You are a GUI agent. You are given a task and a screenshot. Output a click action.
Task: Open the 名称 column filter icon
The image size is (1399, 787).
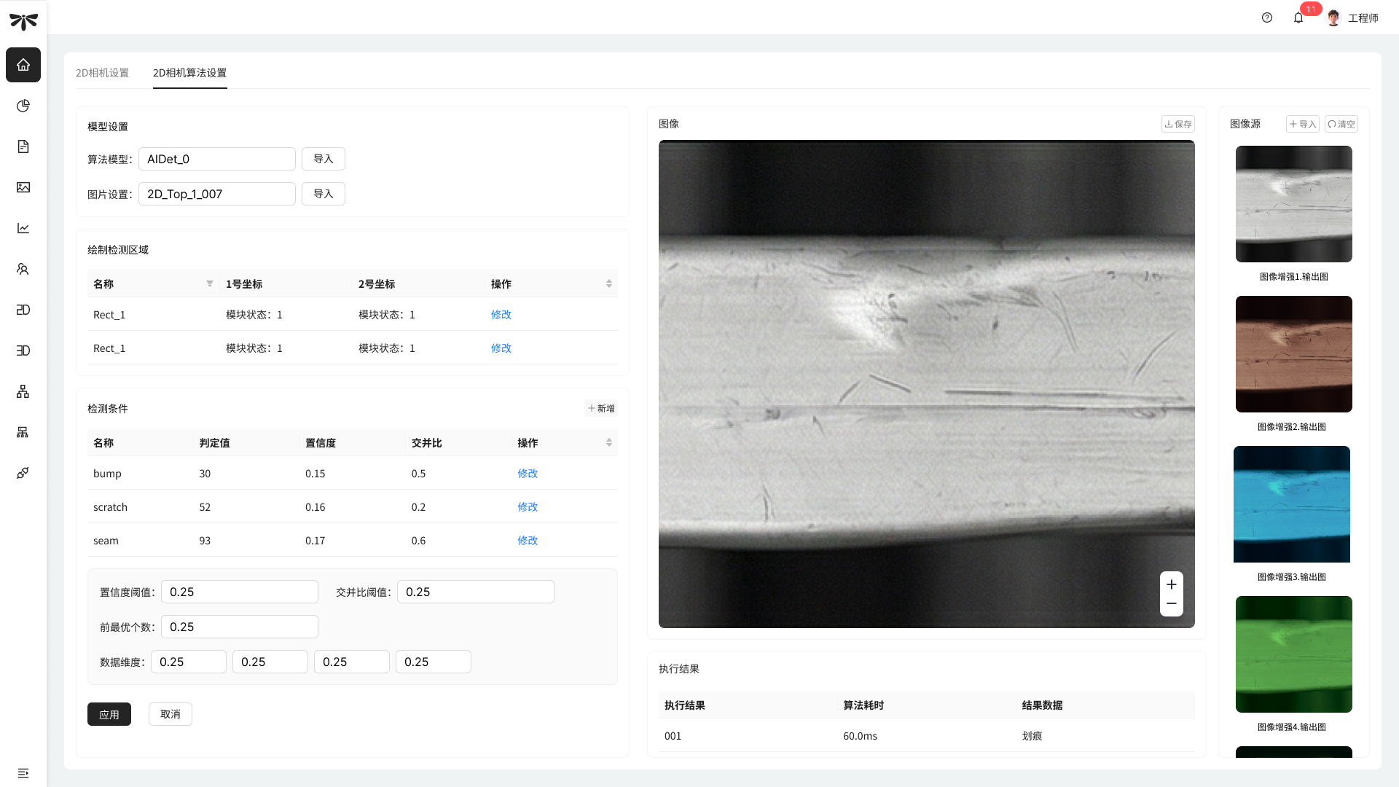210,283
